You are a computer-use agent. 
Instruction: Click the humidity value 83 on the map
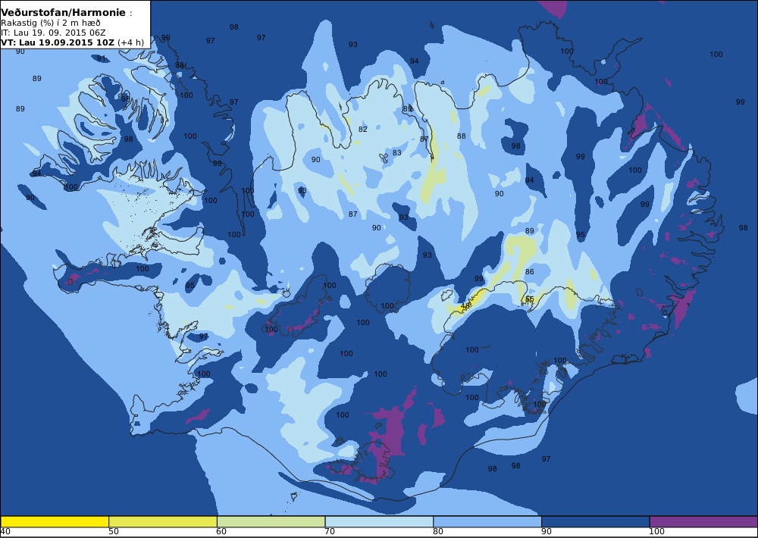397,153
